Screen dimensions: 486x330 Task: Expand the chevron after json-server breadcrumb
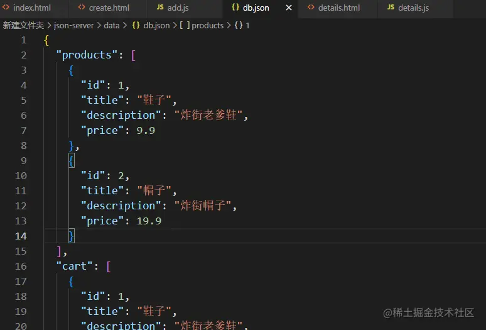(99, 25)
